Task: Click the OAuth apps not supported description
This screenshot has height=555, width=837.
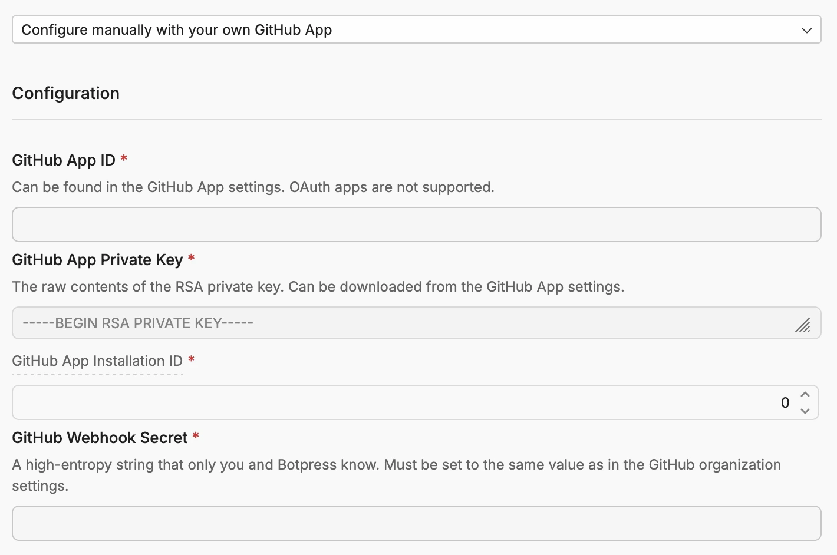Action: pos(253,187)
